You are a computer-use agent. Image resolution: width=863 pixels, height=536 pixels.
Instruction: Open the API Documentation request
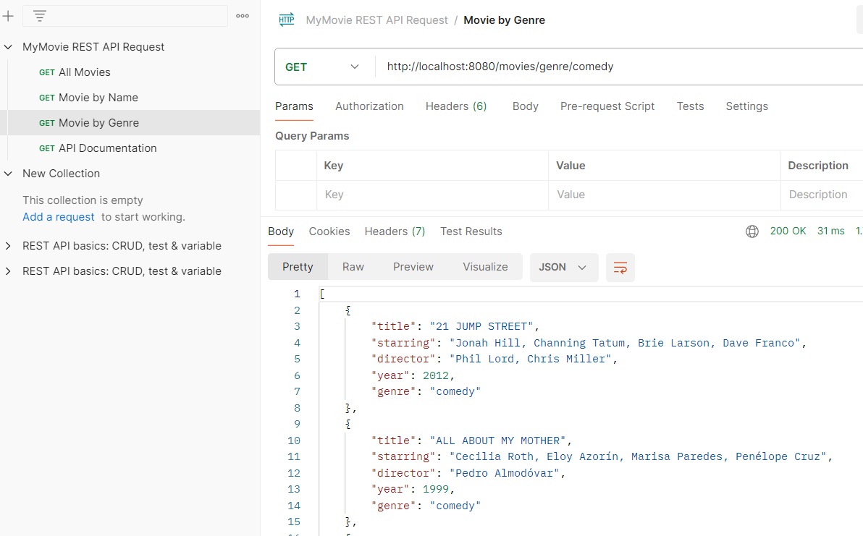(x=130, y=148)
